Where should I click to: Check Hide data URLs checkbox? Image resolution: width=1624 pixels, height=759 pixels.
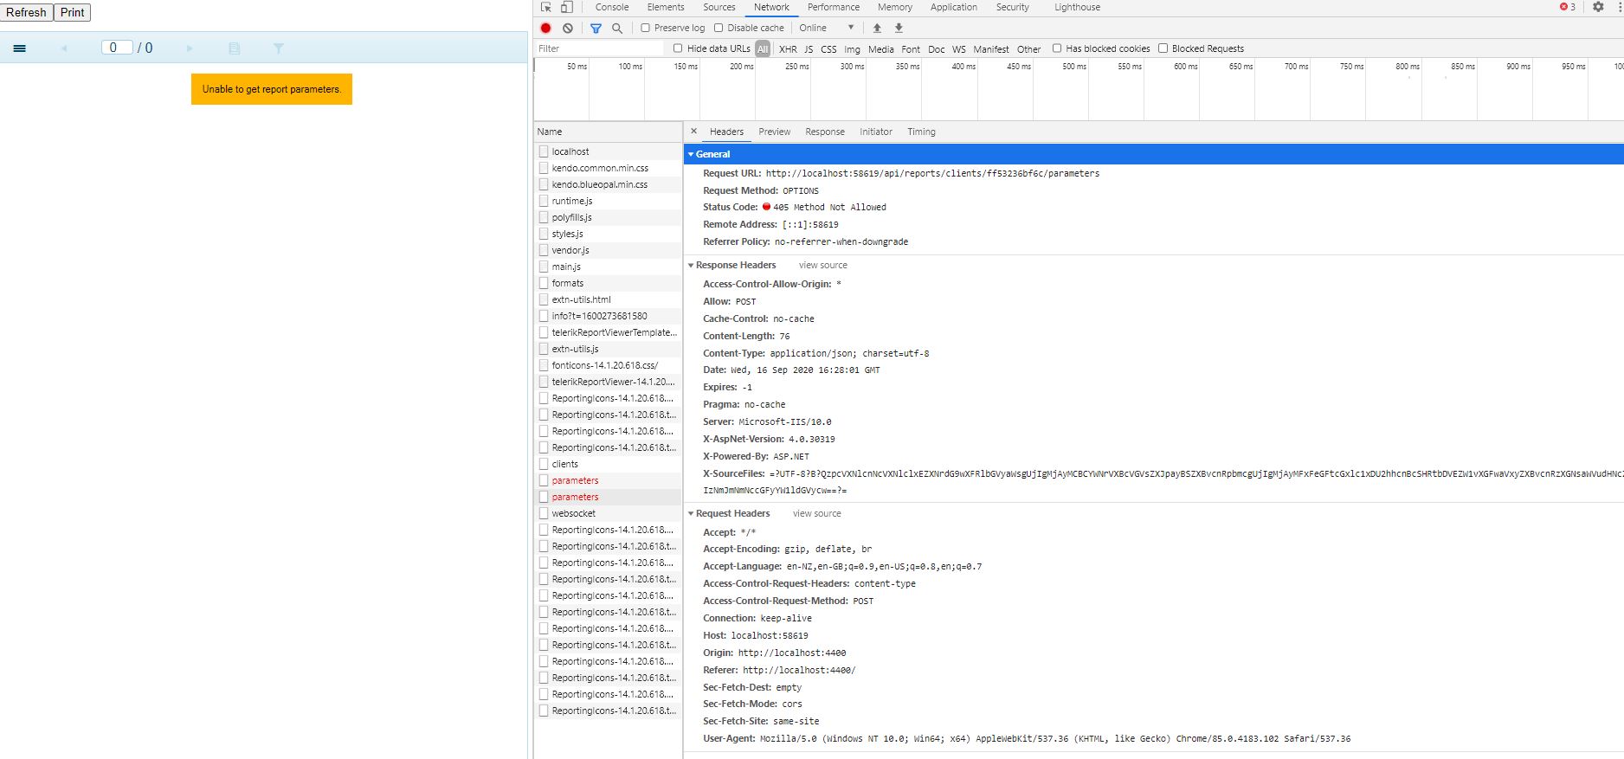tap(678, 48)
